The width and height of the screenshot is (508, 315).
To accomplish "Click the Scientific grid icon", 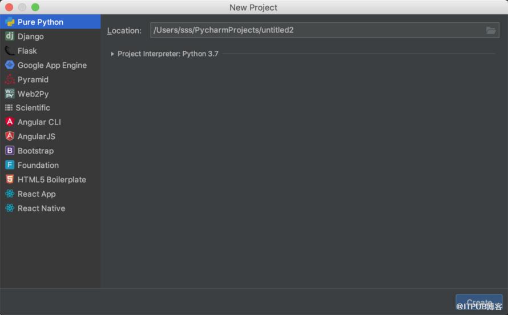I will pos(9,107).
